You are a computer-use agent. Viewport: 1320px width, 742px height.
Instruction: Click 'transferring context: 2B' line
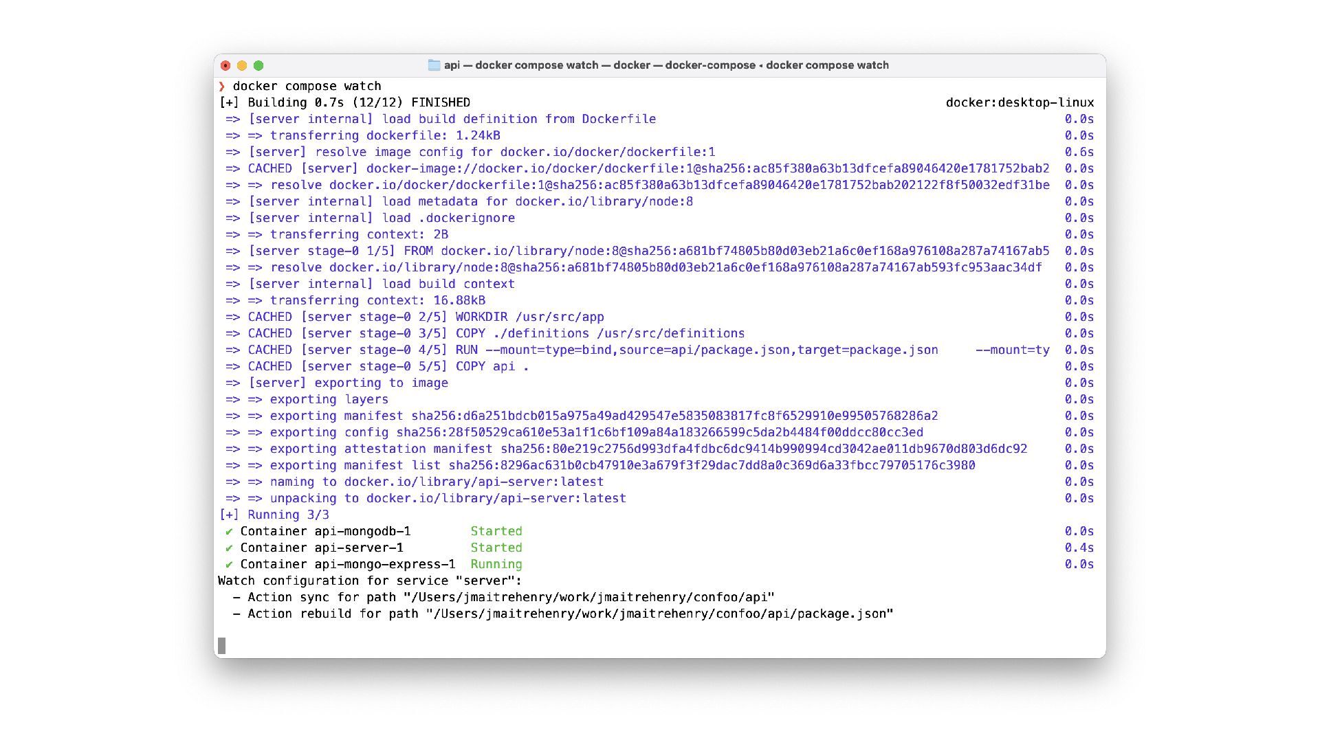(337, 234)
